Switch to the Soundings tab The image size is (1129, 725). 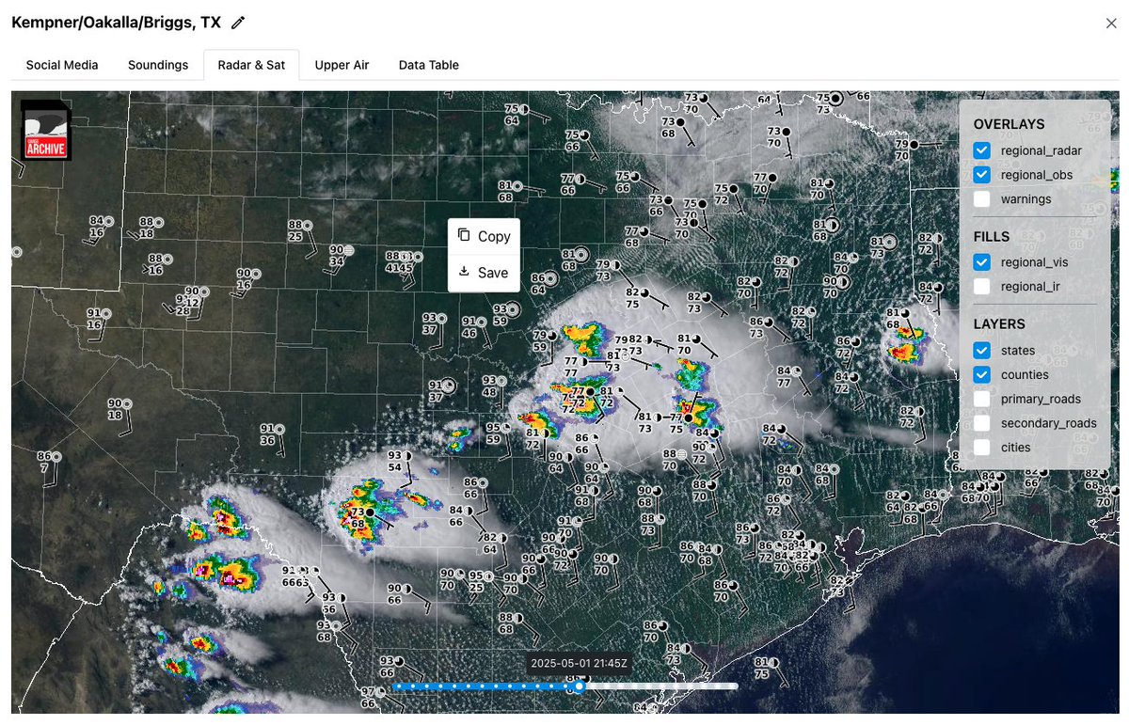(158, 65)
